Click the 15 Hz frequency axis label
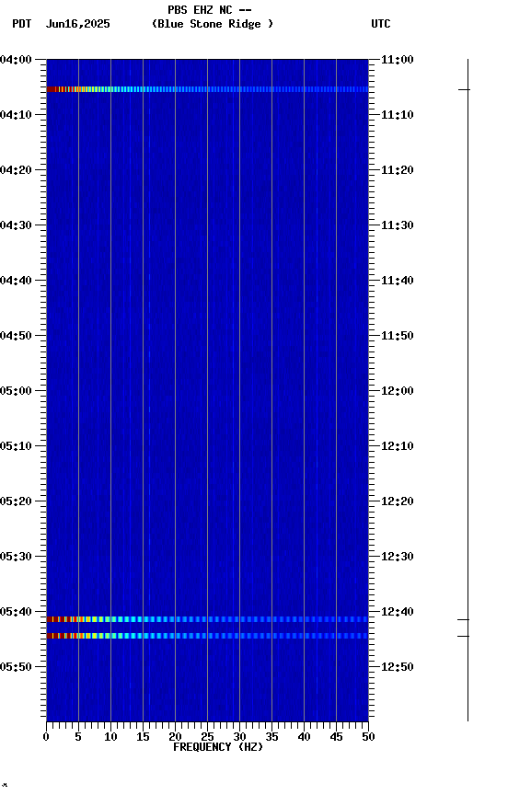Image resolution: width=508 pixels, height=795 pixels. [143, 737]
